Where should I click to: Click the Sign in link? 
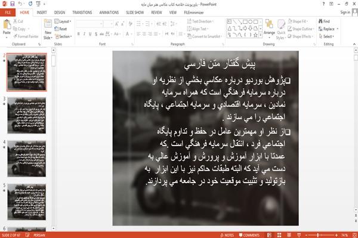click(345, 13)
